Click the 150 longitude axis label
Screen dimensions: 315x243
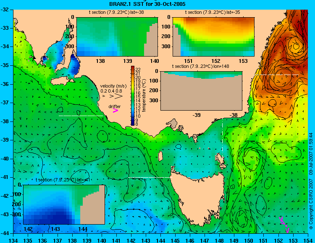pos(249,240)
